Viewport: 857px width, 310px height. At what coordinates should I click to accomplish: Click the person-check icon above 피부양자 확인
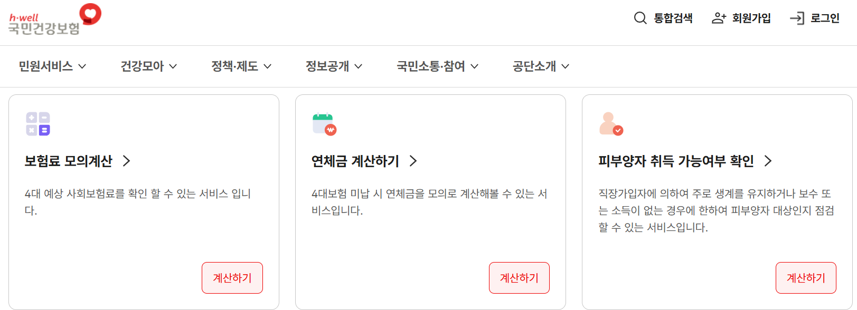pyautogui.click(x=611, y=122)
